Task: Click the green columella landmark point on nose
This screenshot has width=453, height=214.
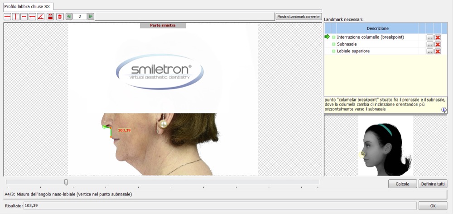Action: point(104,127)
